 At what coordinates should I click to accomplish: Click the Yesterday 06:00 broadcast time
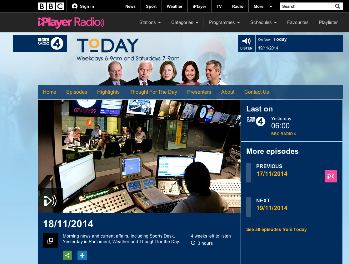281,123
